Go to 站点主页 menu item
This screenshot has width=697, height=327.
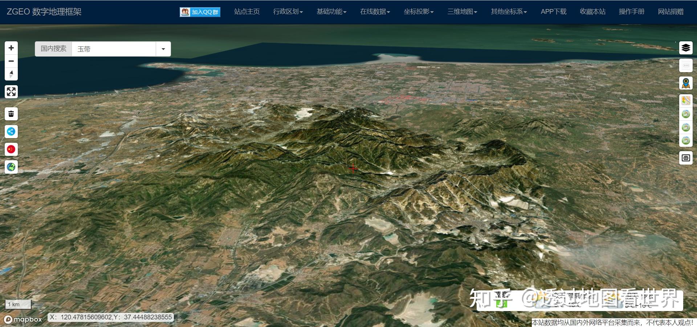coord(246,11)
